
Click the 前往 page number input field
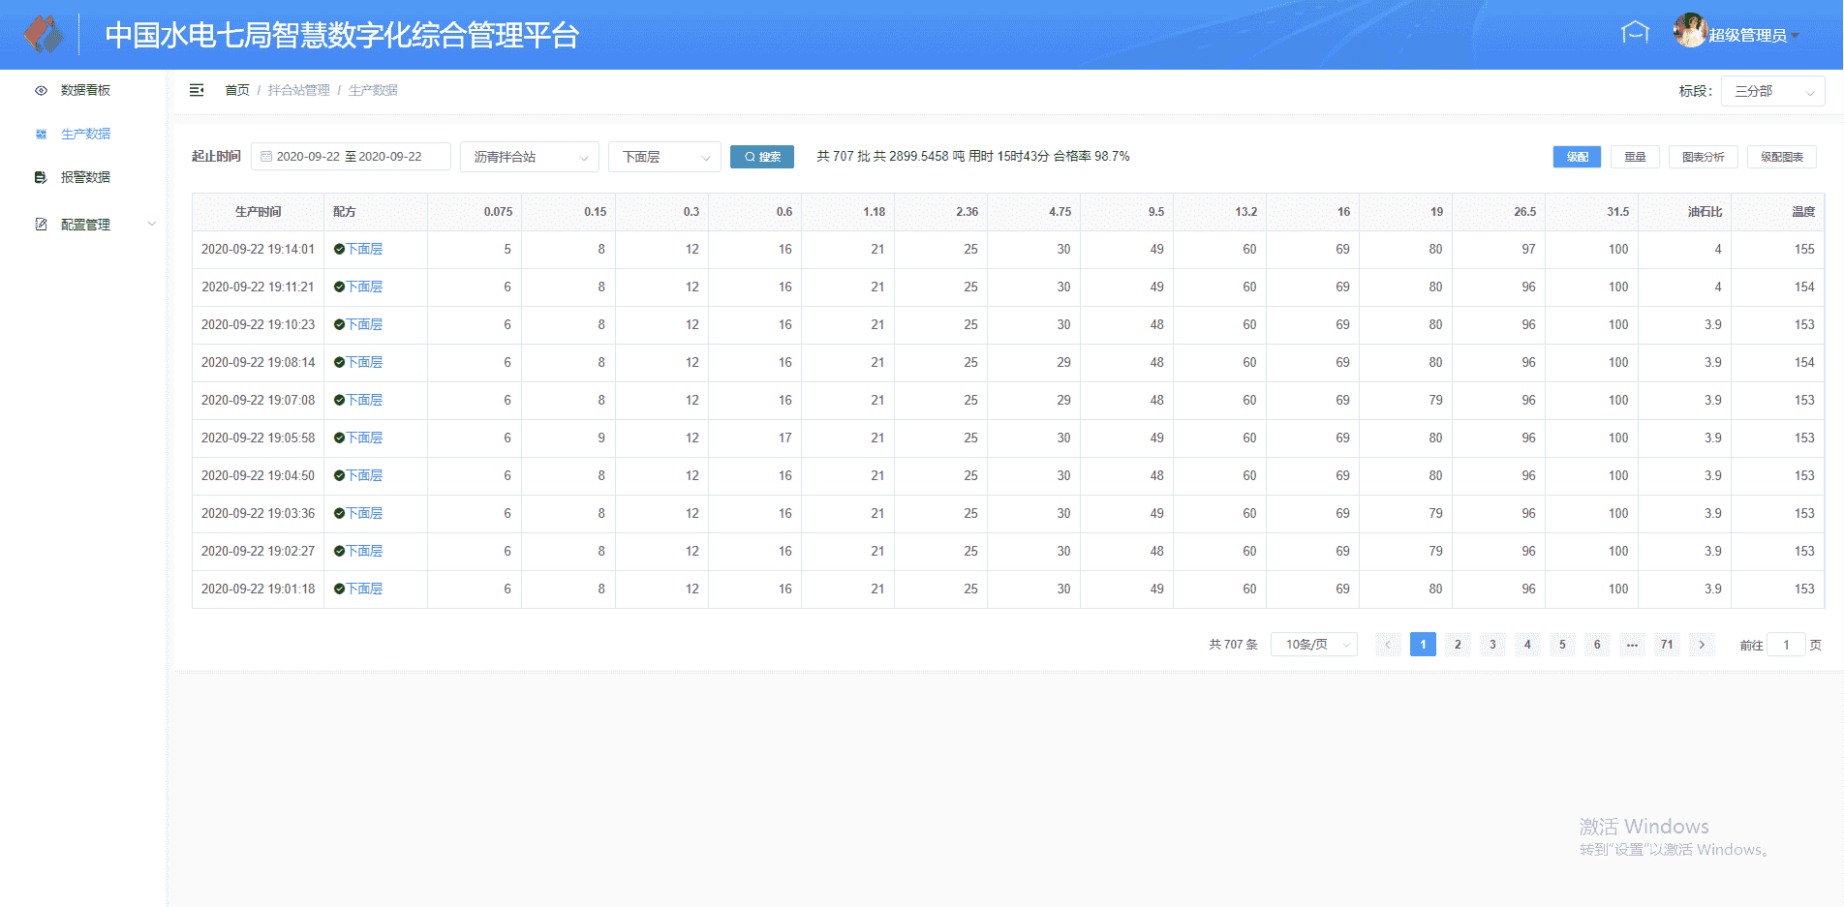click(x=1786, y=645)
